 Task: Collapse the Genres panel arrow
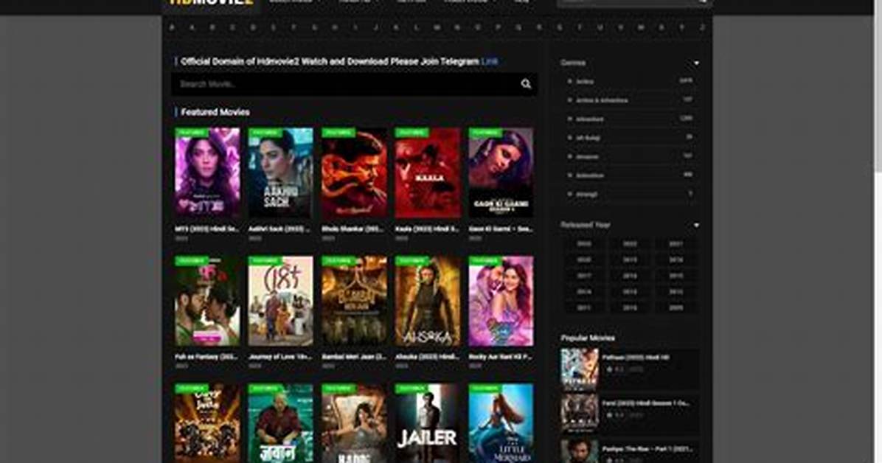point(696,63)
